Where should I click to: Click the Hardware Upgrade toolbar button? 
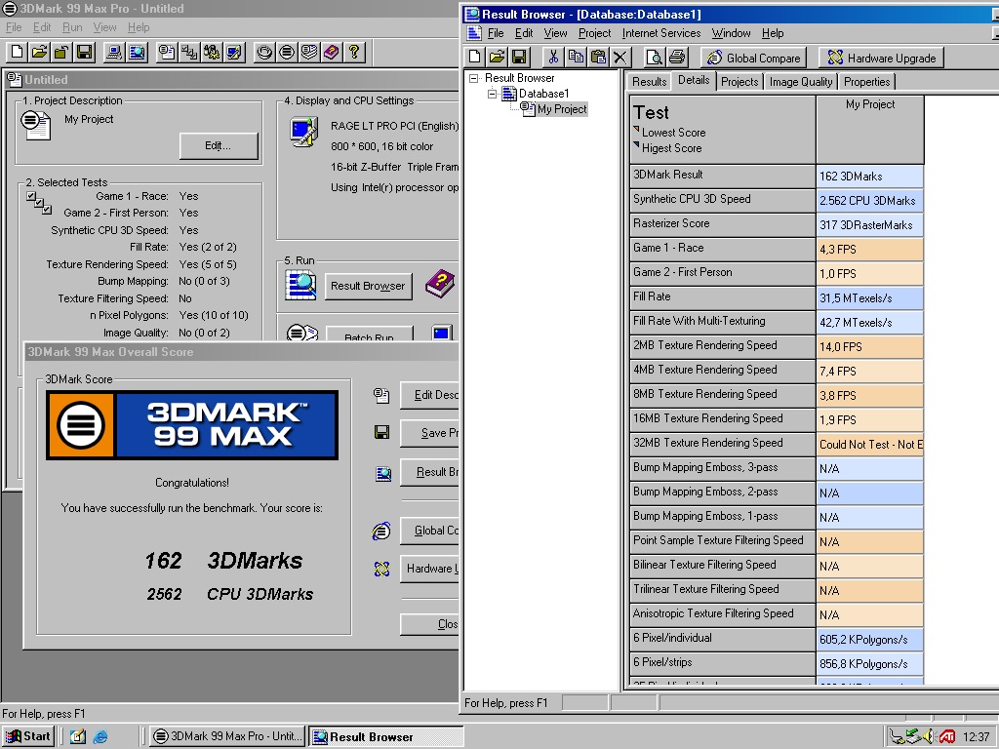[881, 58]
